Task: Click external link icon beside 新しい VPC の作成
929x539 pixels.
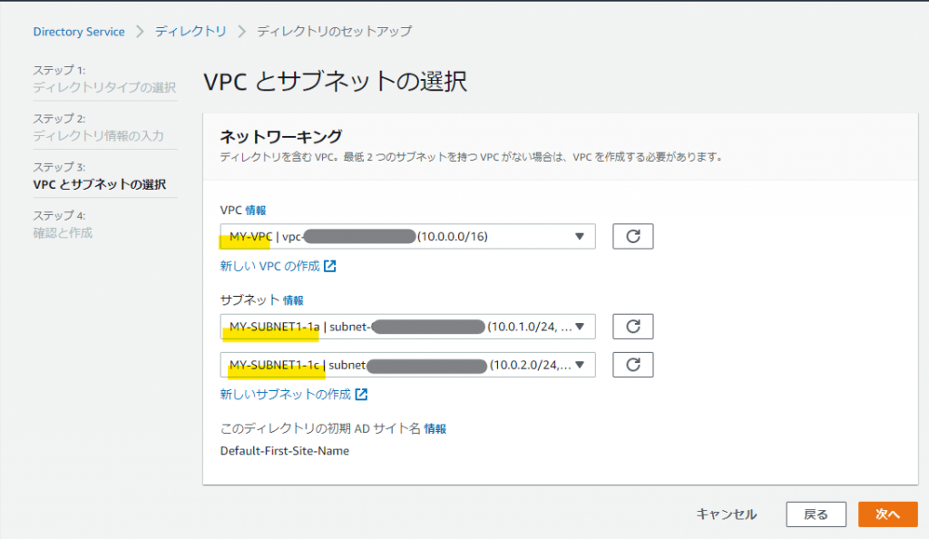Action: tap(330, 267)
